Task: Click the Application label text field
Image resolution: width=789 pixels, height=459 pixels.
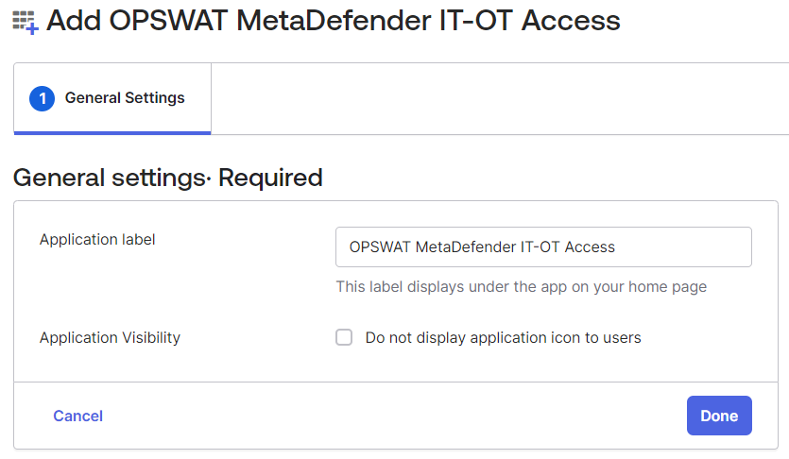Action: 543,246
